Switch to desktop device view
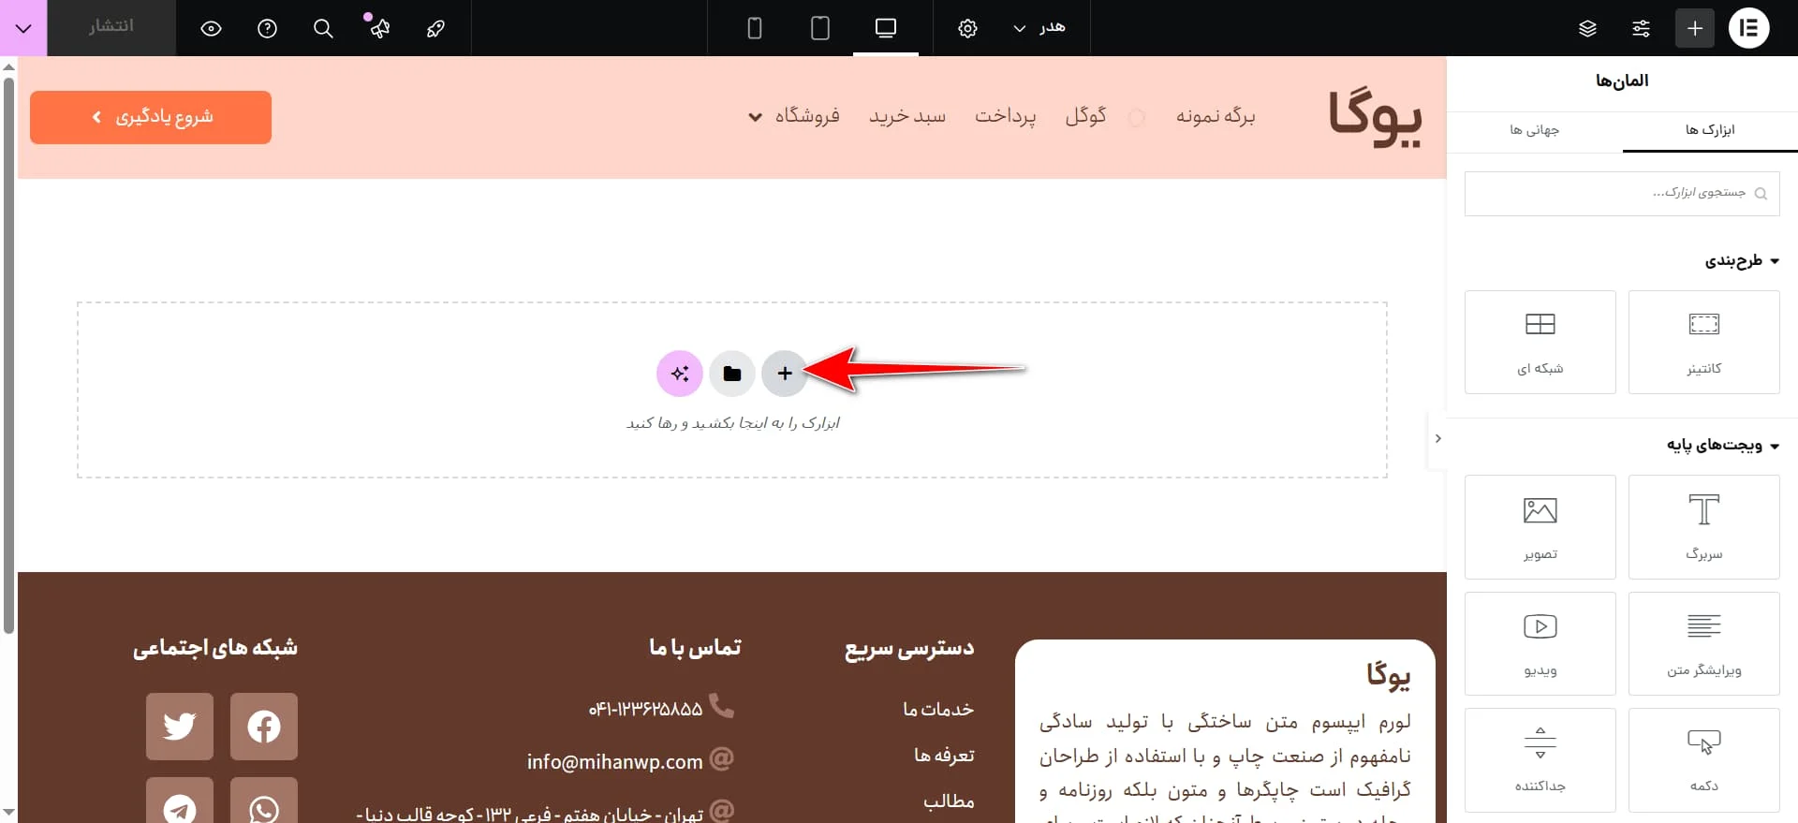 tap(885, 28)
